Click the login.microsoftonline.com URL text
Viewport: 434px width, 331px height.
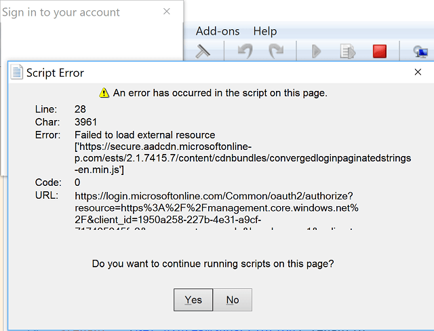coord(217,212)
